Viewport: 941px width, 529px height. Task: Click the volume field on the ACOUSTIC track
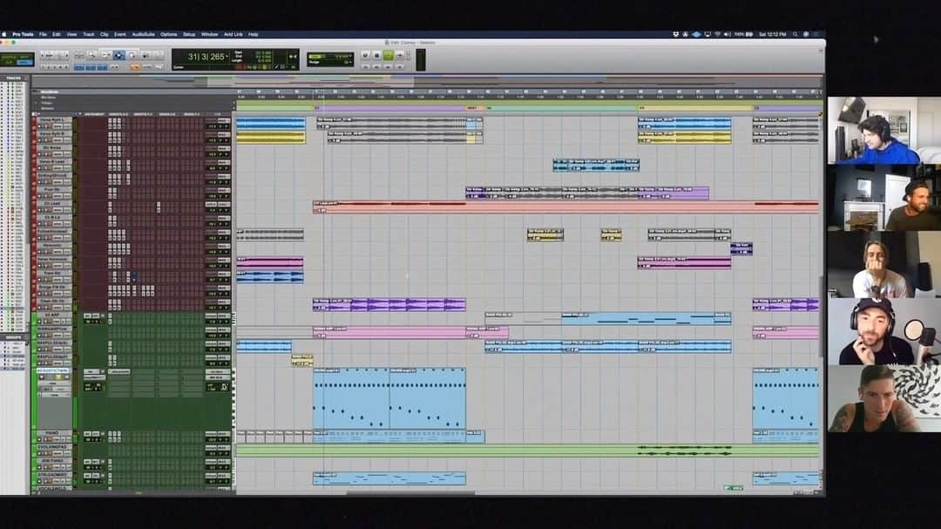click(213, 387)
